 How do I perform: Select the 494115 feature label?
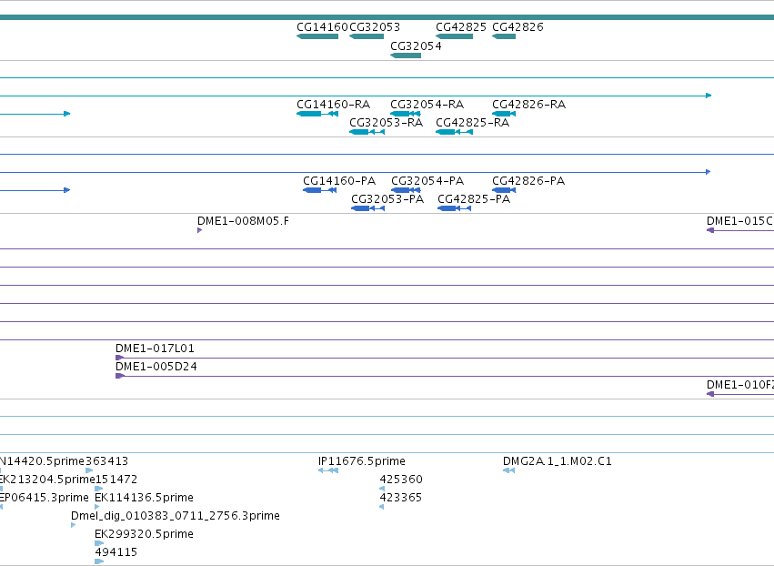coord(116,552)
